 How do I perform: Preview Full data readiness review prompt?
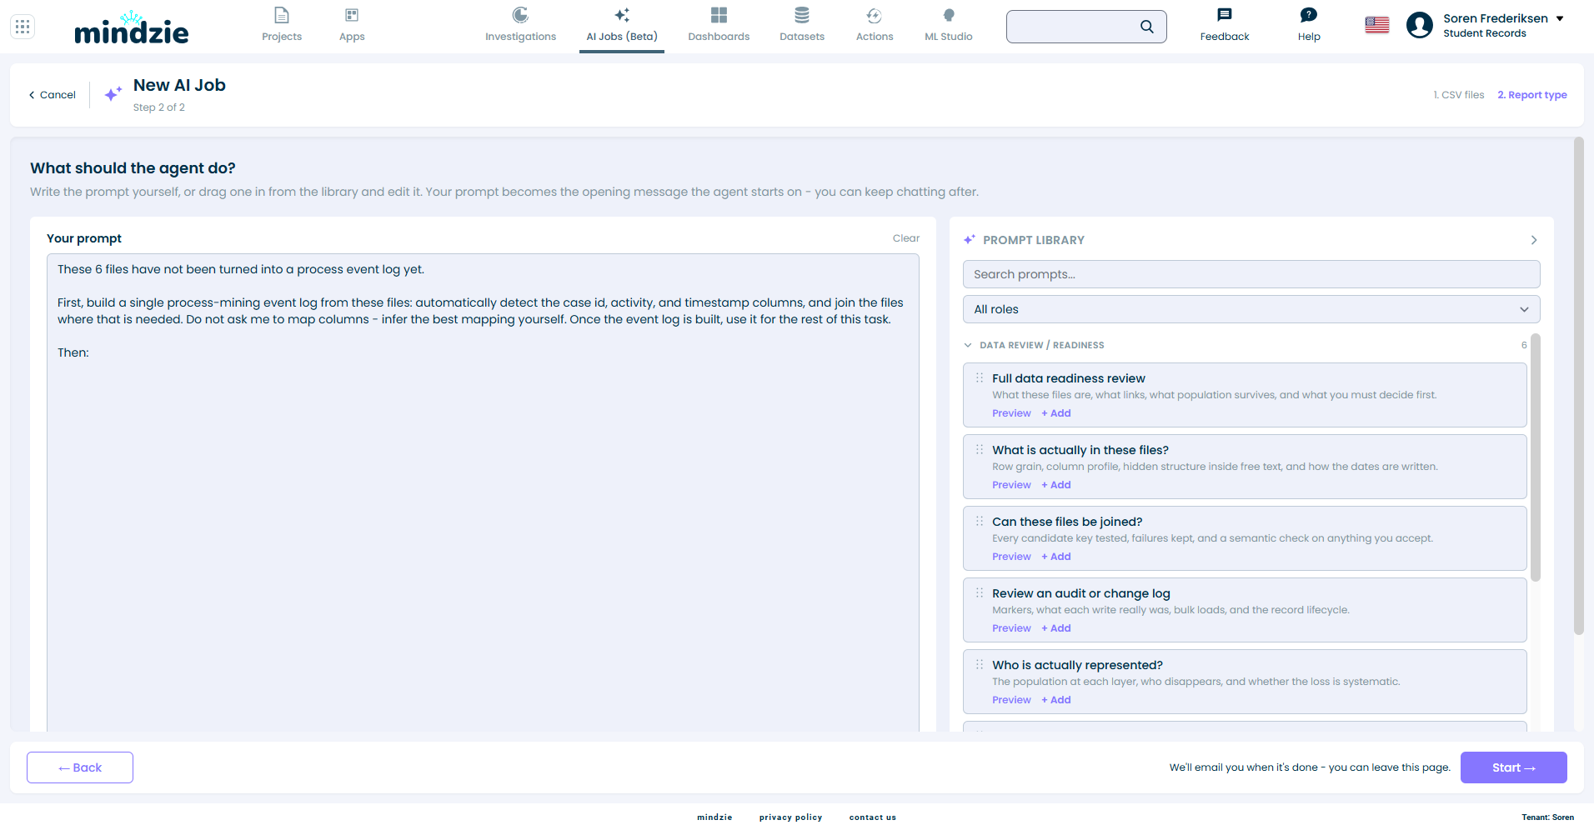pyautogui.click(x=1011, y=413)
